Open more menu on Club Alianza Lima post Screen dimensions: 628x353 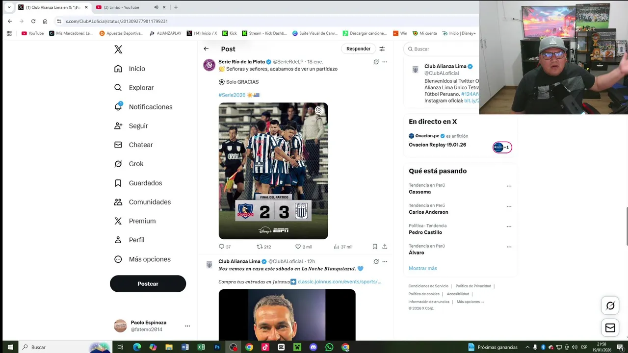coord(385,261)
